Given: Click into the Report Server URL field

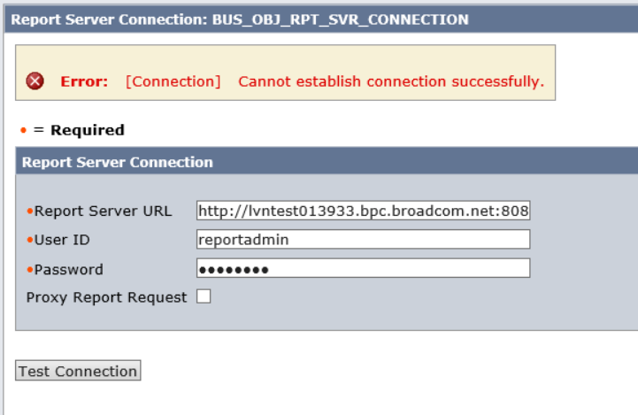Looking at the screenshot, I should 363,211.
